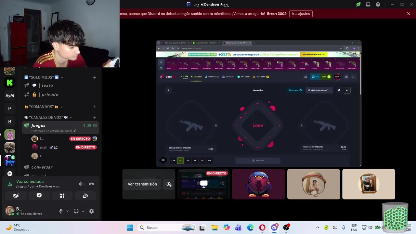Image resolution: width=416 pixels, height=234 pixels.
Task: Open File Explorer from the taskbar
Action: click(x=214, y=227)
